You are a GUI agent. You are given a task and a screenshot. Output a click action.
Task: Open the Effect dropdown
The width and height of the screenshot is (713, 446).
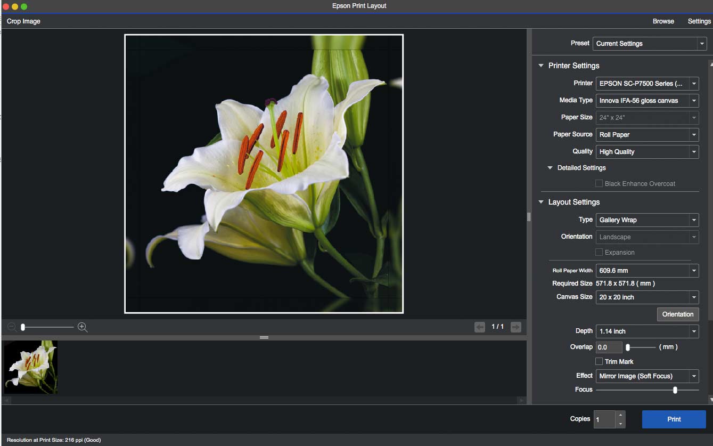(647, 376)
